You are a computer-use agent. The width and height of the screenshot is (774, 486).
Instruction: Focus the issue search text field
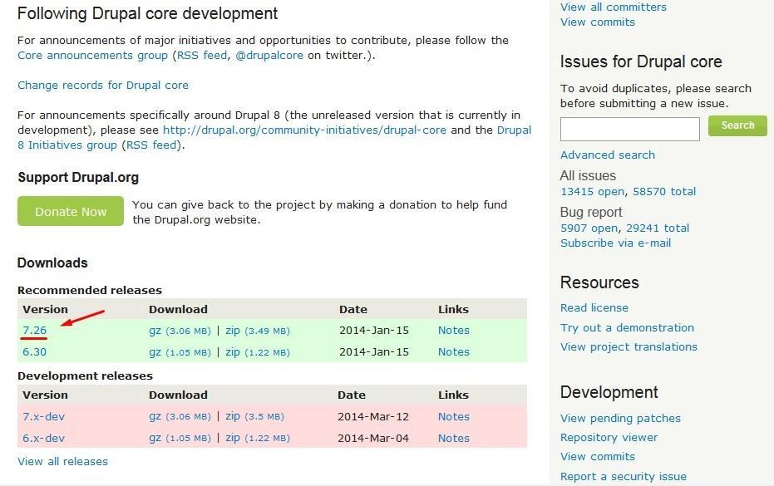[630, 129]
